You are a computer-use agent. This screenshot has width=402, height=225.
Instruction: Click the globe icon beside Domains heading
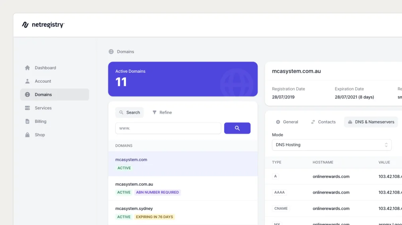click(111, 52)
